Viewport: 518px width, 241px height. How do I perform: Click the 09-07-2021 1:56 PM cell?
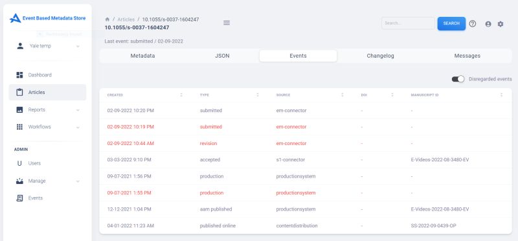click(129, 176)
